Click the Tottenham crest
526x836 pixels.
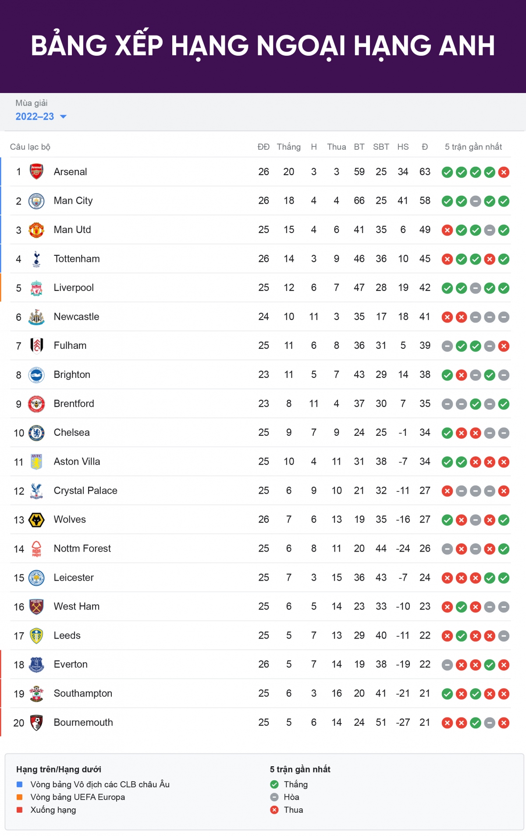36,258
